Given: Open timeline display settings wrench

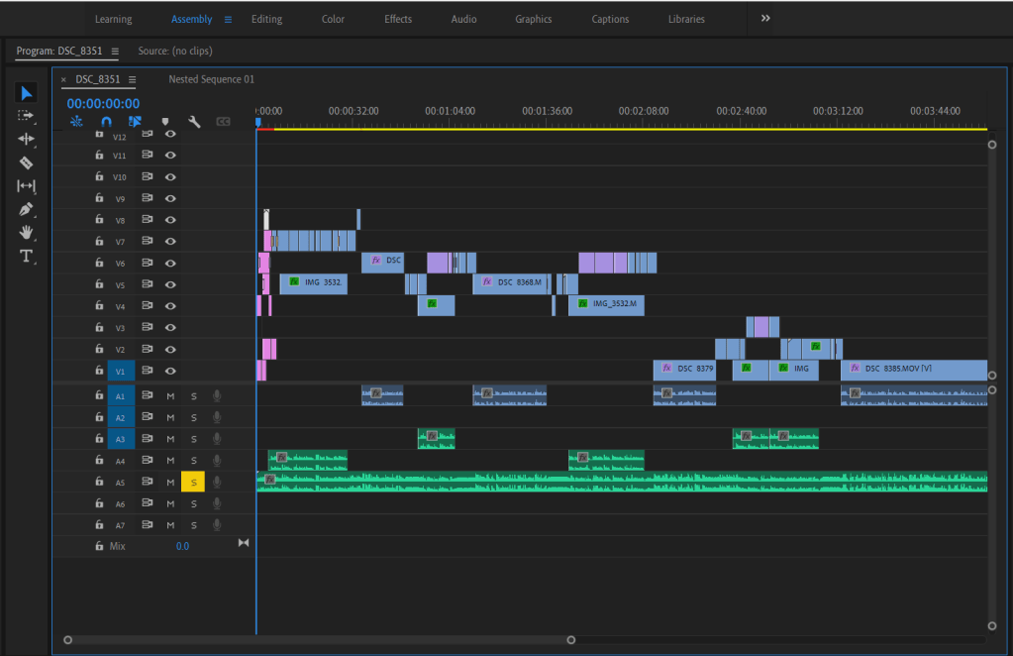Looking at the screenshot, I should [x=194, y=122].
